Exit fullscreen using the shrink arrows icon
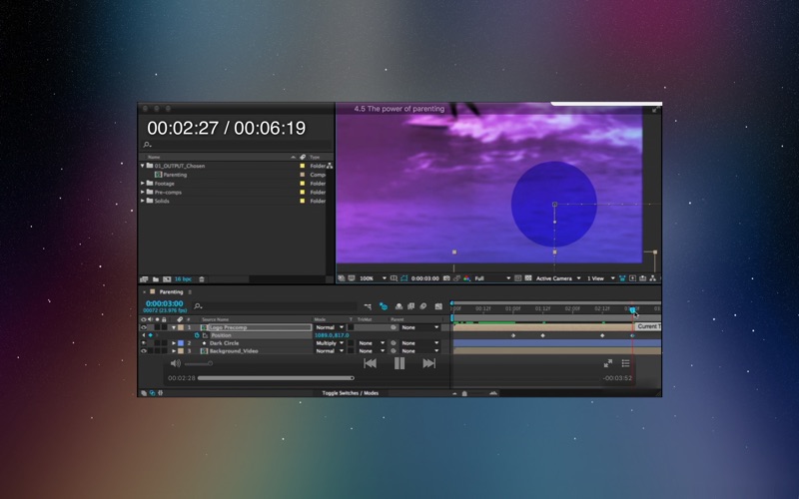799x499 pixels. 608,363
